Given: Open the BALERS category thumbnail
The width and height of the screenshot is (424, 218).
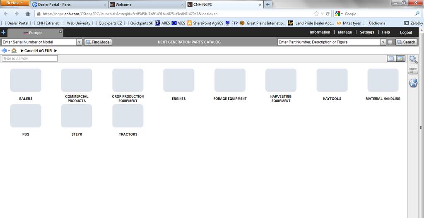Looking at the screenshot, I should tap(26, 80).
